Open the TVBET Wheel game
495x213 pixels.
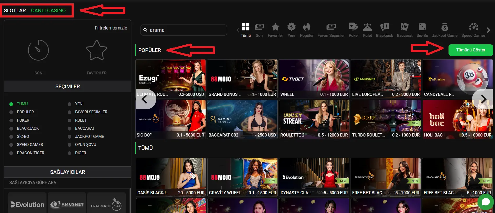click(x=314, y=79)
